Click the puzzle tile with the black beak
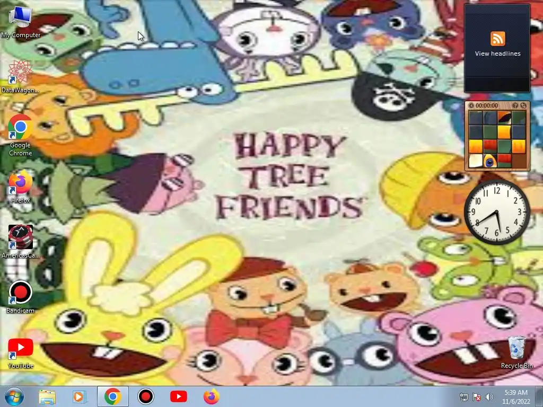Screen dimensions: 543x407 tap(504, 118)
